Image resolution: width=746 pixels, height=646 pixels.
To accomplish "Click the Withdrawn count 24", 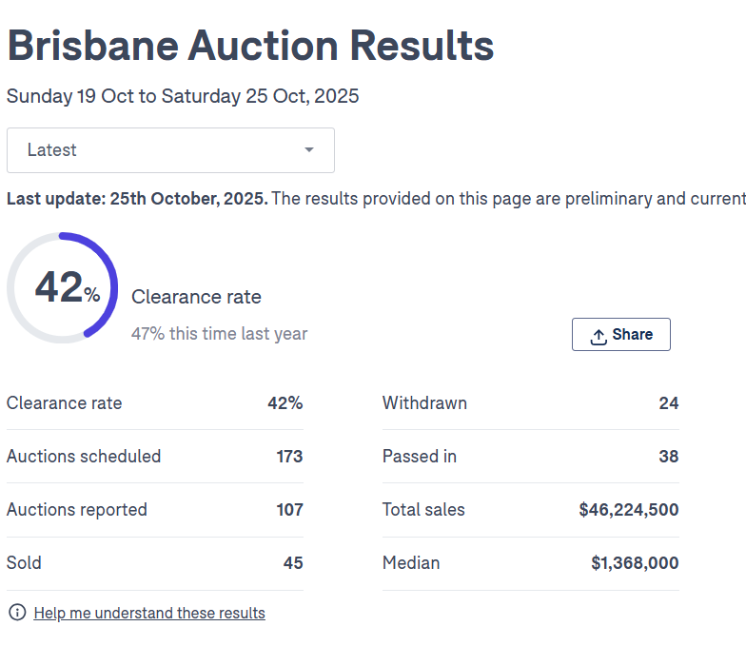I will pyautogui.click(x=668, y=403).
